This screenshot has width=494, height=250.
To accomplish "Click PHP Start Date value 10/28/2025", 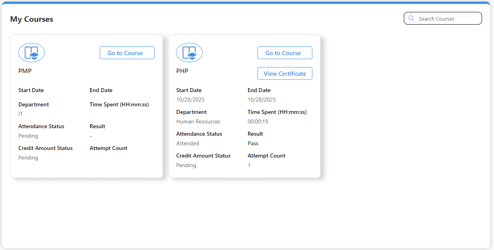I will click(190, 100).
